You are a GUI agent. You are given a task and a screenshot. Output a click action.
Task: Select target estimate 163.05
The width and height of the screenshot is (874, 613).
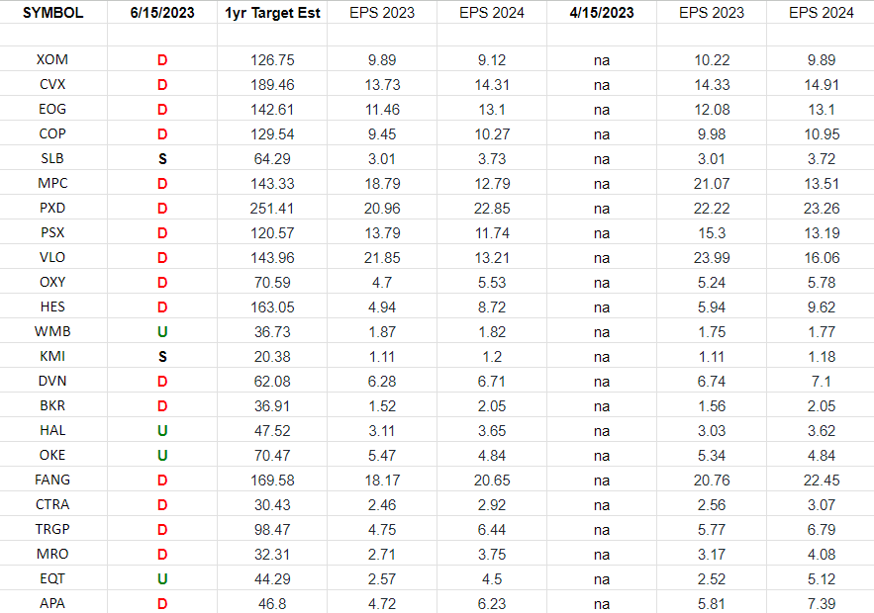tap(272, 307)
